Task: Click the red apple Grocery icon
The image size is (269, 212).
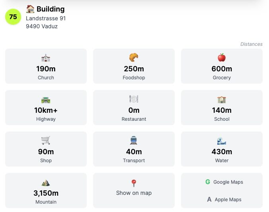Action: click(222, 57)
